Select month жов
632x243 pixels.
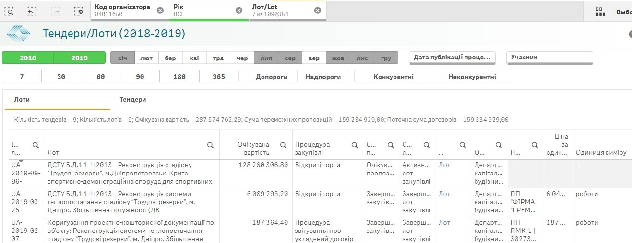(338, 58)
